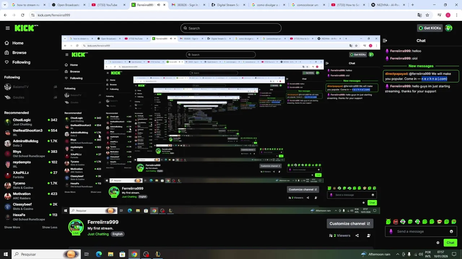View site information icon beside the URL
The width and height of the screenshot is (462, 259).
click(x=33, y=15)
